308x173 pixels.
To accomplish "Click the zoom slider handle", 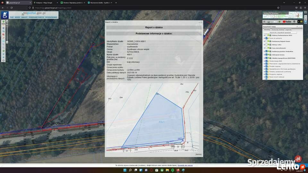I will click(x=7, y=24).
